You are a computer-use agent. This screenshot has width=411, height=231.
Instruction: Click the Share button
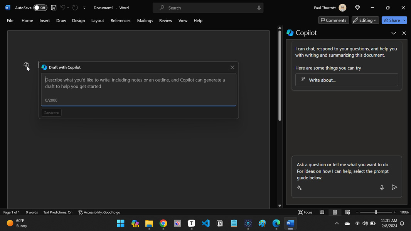pyautogui.click(x=392, y=20)
